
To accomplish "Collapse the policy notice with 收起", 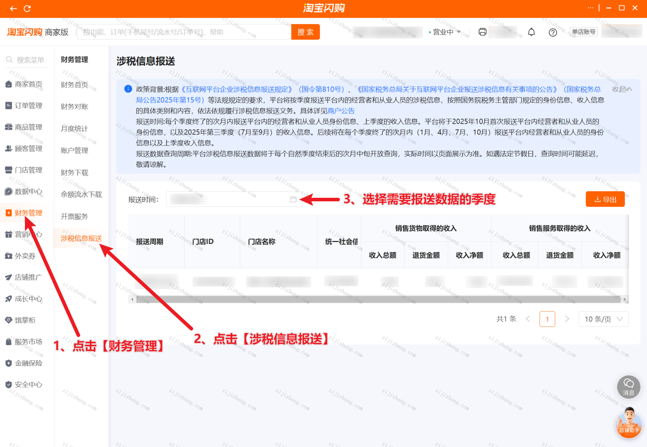I will coord(622,89).
